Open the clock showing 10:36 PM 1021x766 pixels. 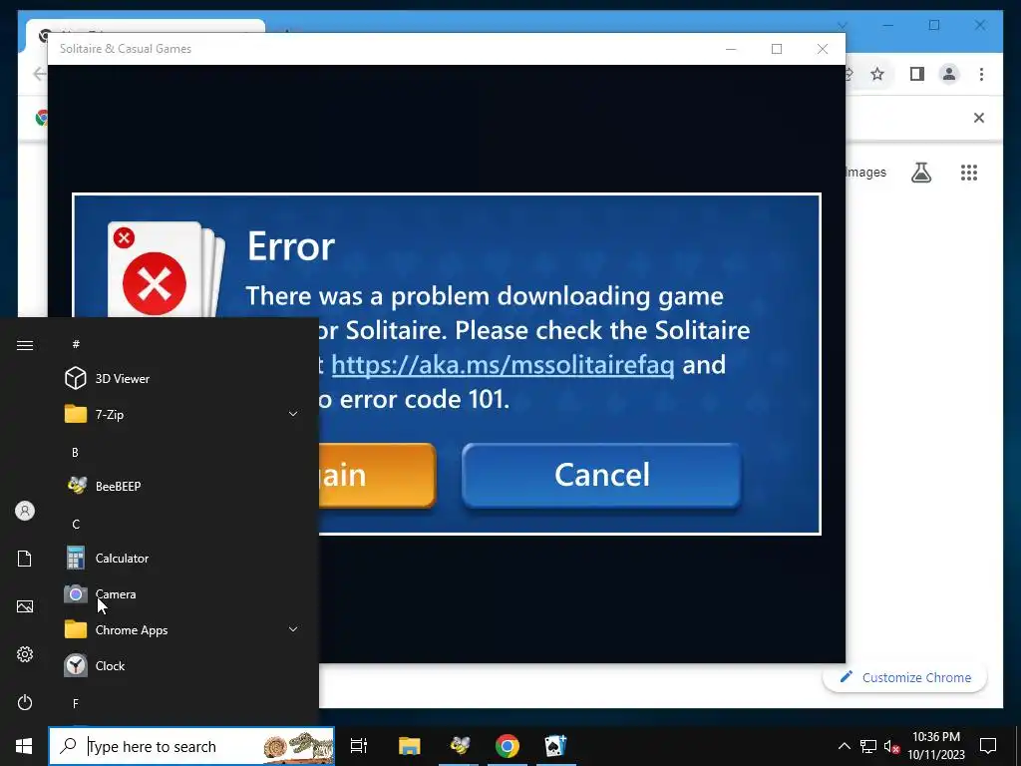[936, 746]
